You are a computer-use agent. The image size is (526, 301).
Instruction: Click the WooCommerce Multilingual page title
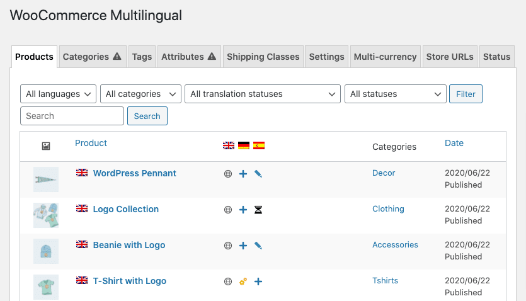[96, 15]
